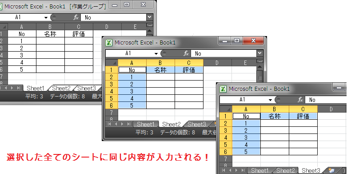Select the Sheet3 tab in the 作業グループ window

pyautogui.click(x=87, y=88)
